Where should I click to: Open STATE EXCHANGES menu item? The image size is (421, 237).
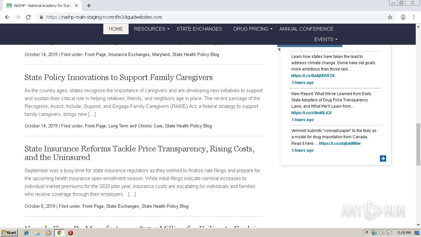pos(199,29)
